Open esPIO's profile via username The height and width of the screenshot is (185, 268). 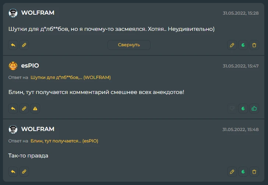click(x=30, y=66)
